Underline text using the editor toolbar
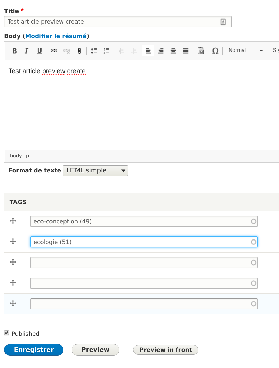This screenshot has width=279, height=368. click(39, 51)
